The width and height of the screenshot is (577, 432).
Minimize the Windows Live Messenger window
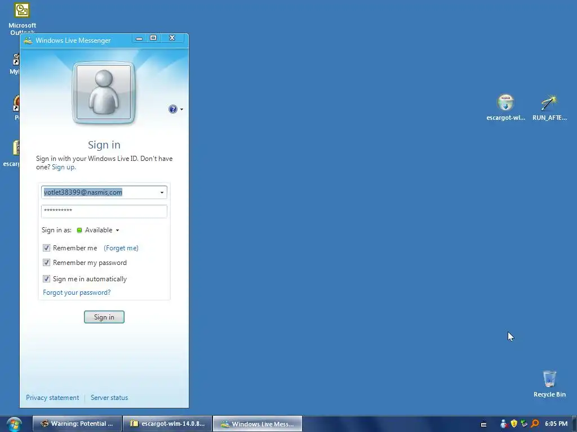[139, 38]
